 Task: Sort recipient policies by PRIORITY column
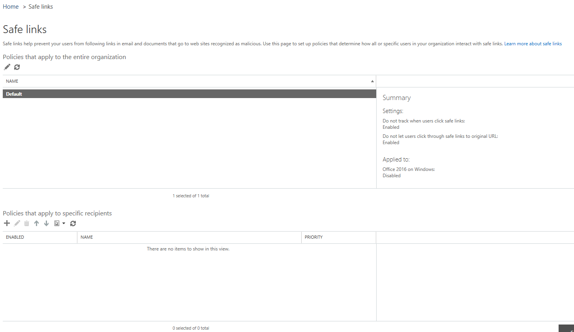click(x=339, y=237)
